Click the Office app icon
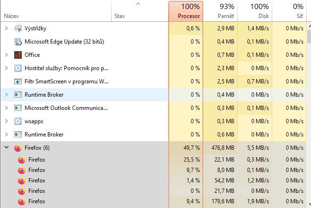 click(18, 55)
